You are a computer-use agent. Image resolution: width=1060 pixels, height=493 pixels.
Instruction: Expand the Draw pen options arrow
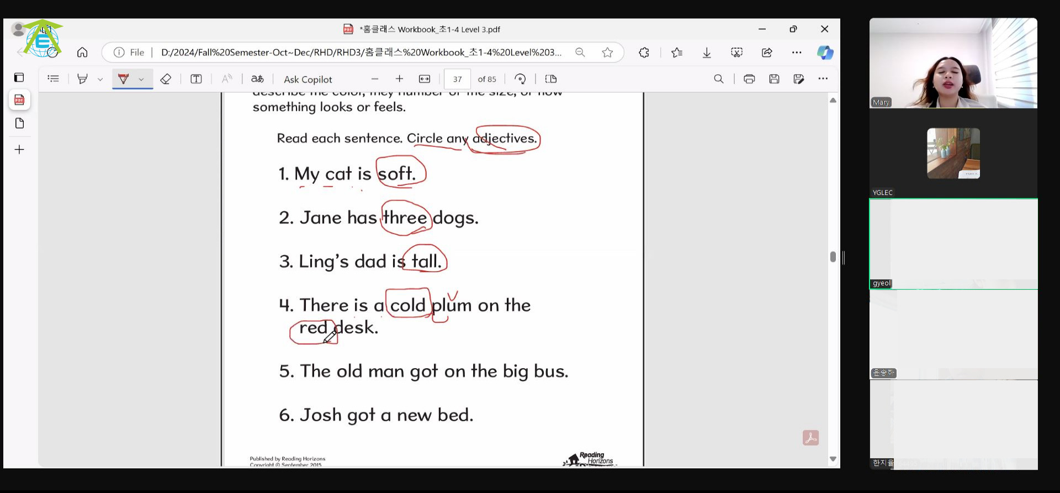pos(141,79)
